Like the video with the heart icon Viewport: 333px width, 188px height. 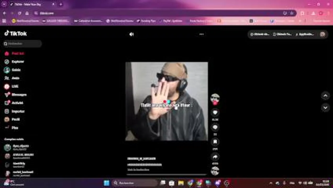[x=215, y=113]
